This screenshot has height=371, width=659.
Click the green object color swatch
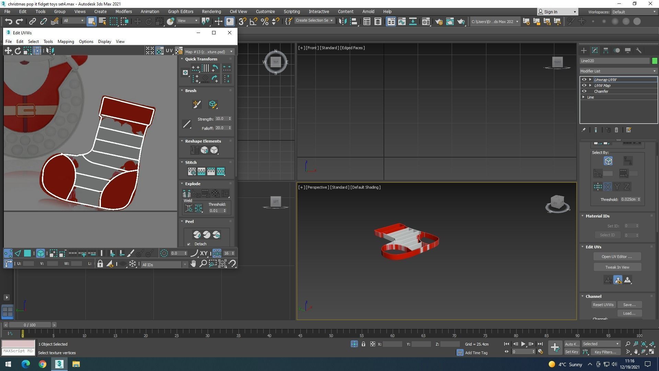click(655, 61)
